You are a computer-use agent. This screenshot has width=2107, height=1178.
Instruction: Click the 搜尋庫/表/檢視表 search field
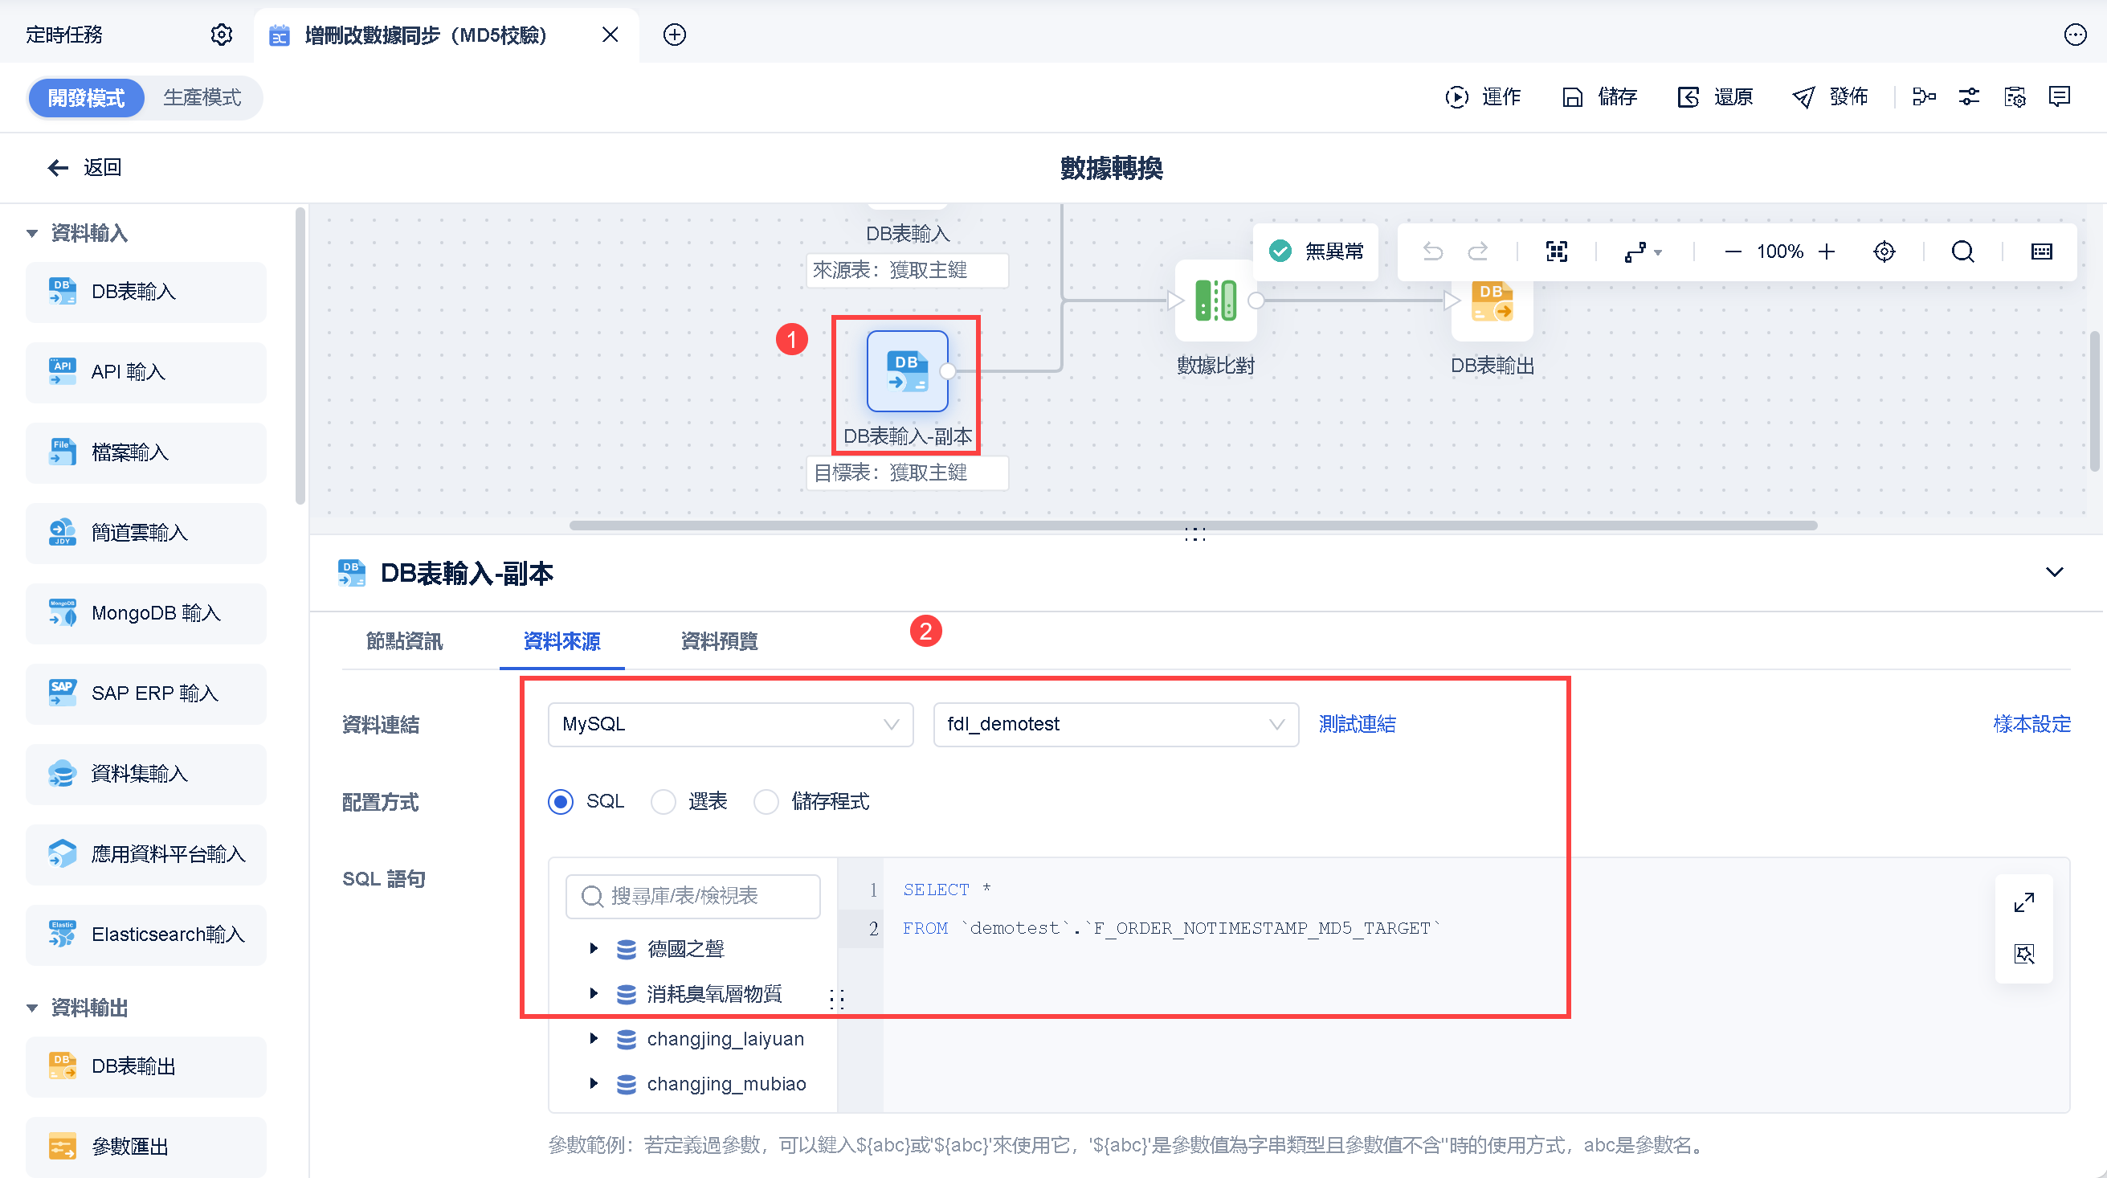pyautogui.click(x=692, y=896)
